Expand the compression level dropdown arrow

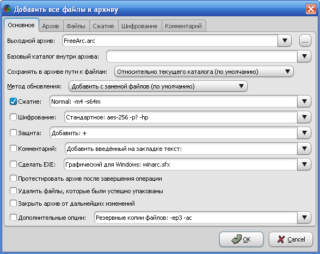304,101
